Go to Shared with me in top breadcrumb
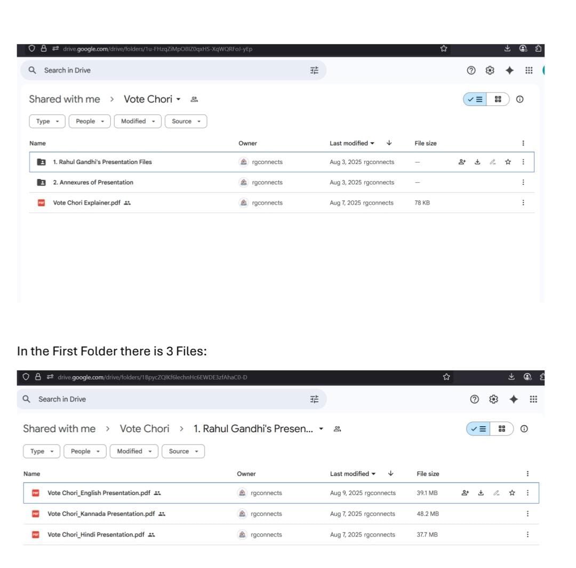576x568 pixels. click(65, 99)
